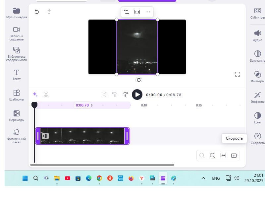The height and width of the screenshot is (199, 265).
Task: Open the Цвет panel
Action: [x=258, y=118]
